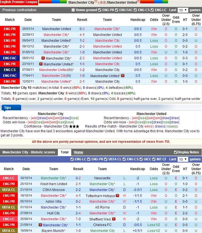Uncheck ENG CS in Historic scores filters

124,159
